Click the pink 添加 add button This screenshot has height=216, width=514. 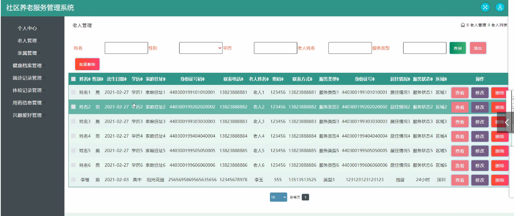pyautogui.click(x=478, y=48)
